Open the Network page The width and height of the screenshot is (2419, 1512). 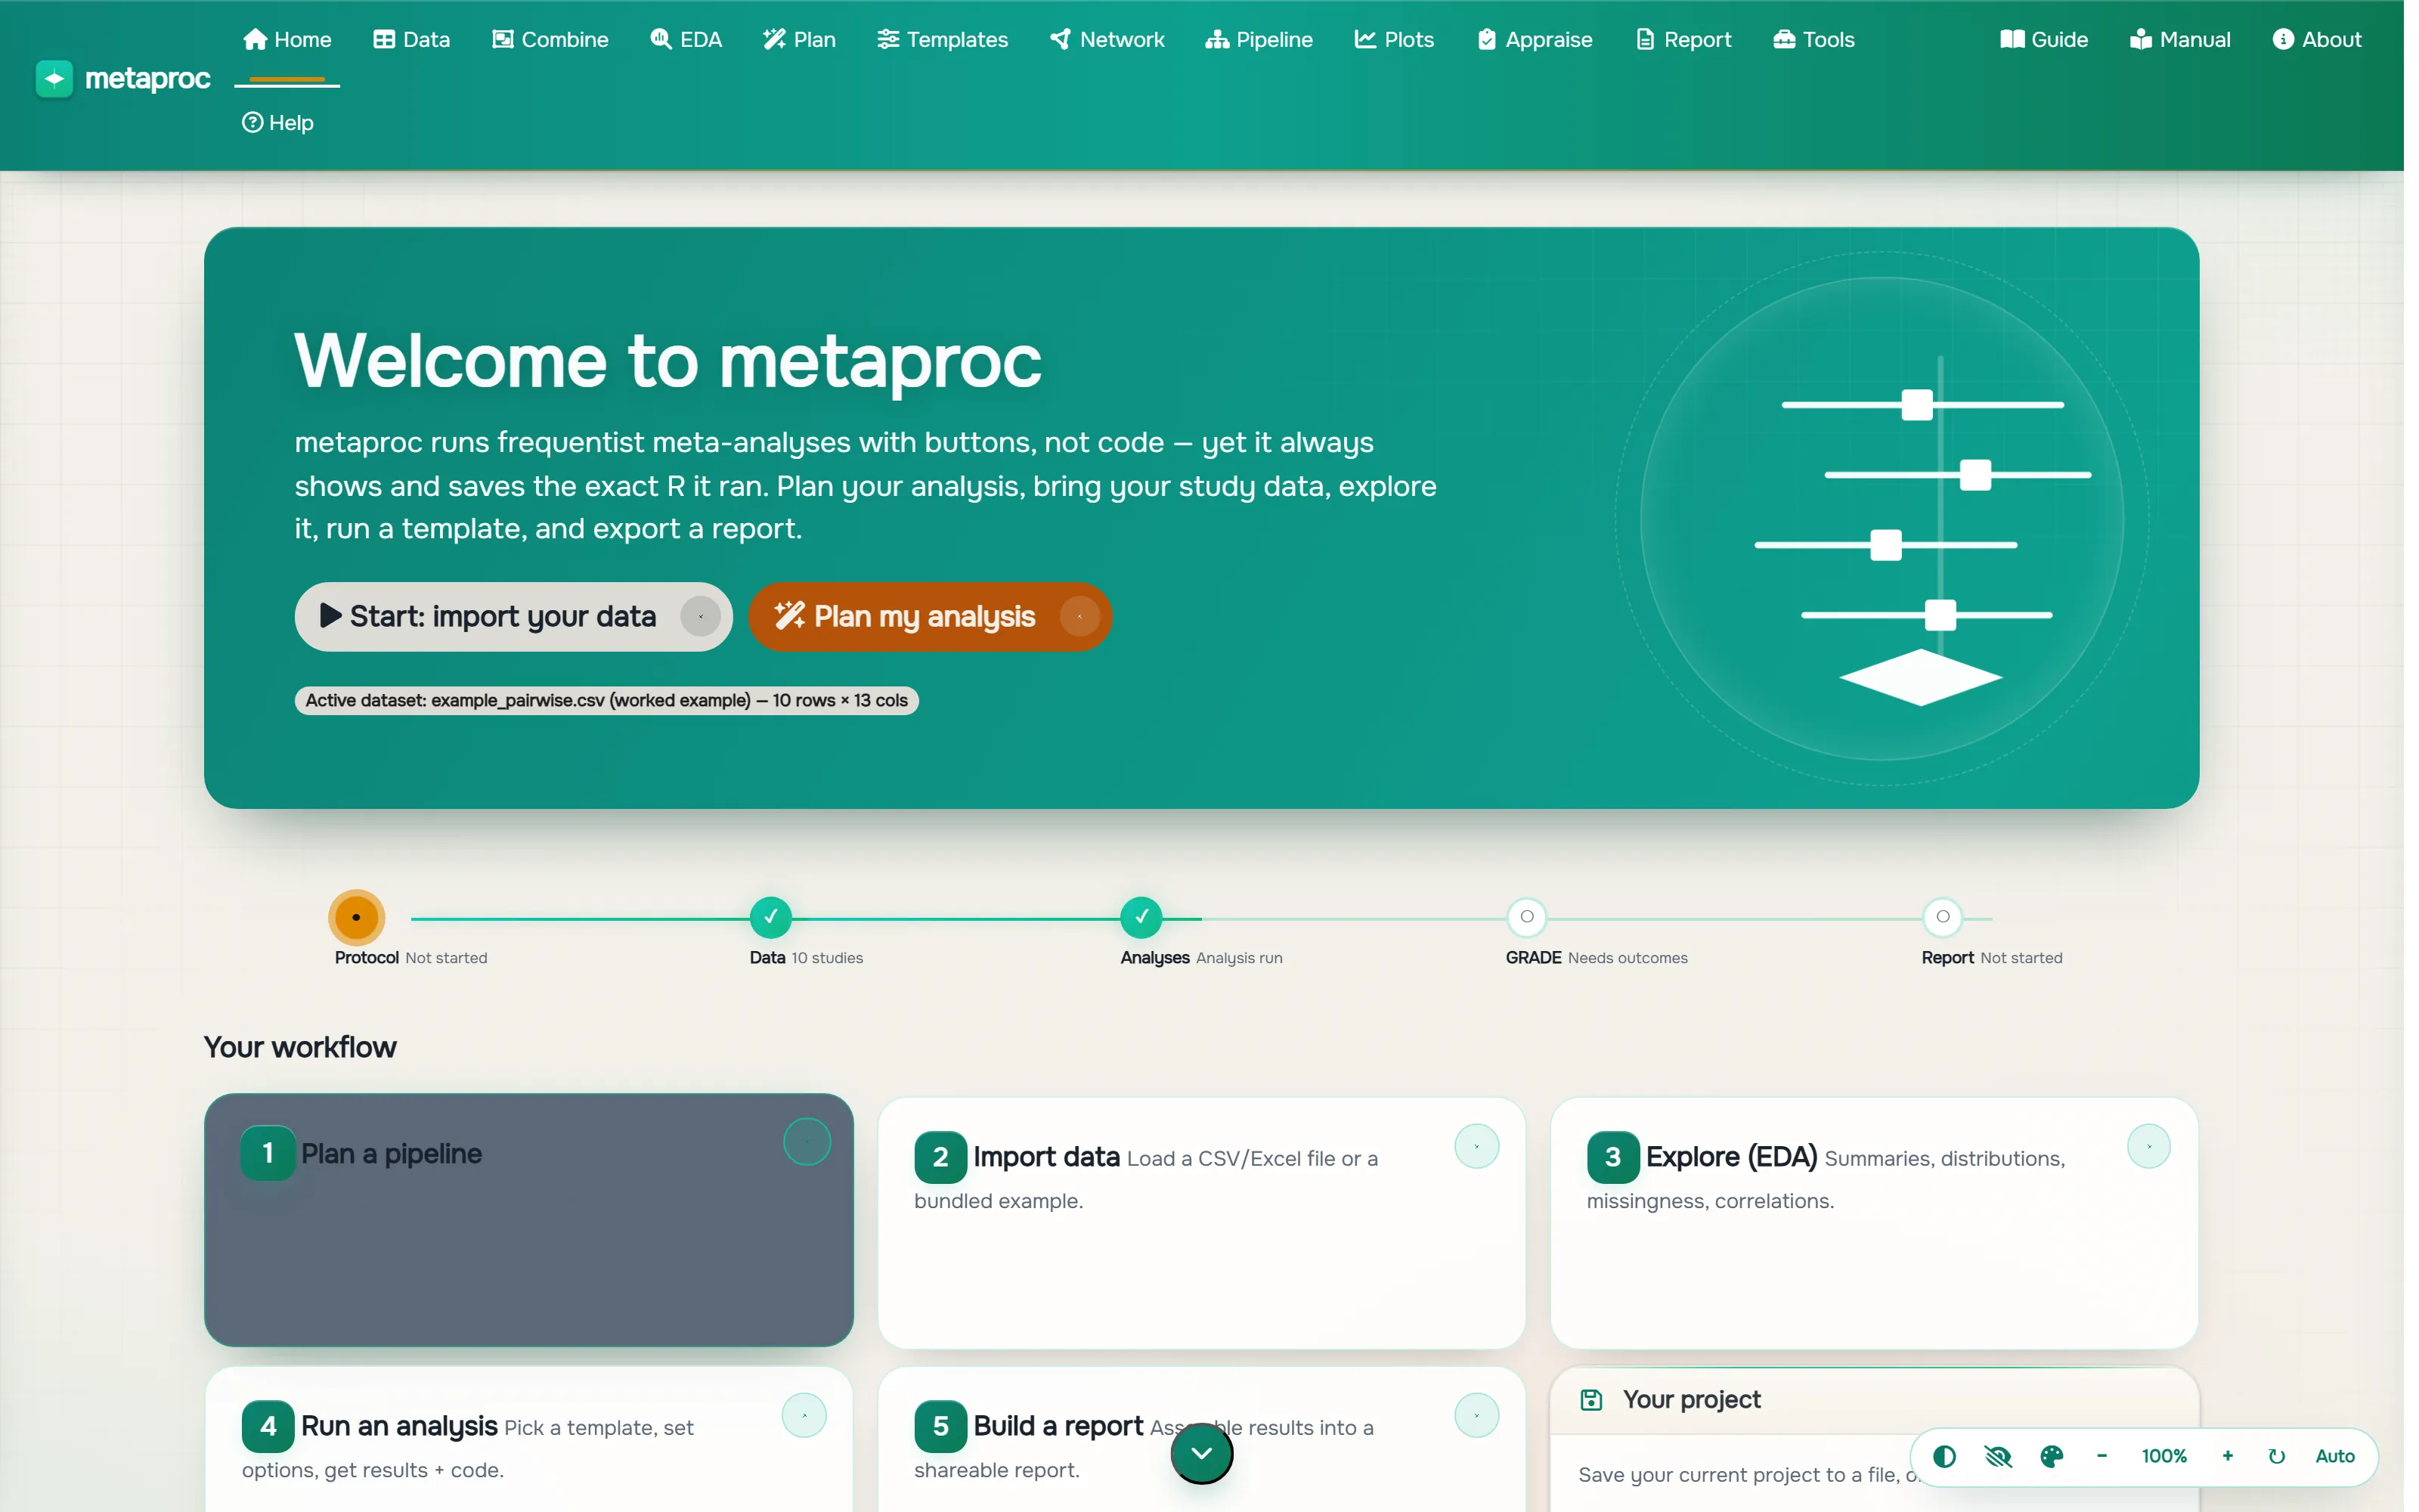click(x=1107, y=39)
